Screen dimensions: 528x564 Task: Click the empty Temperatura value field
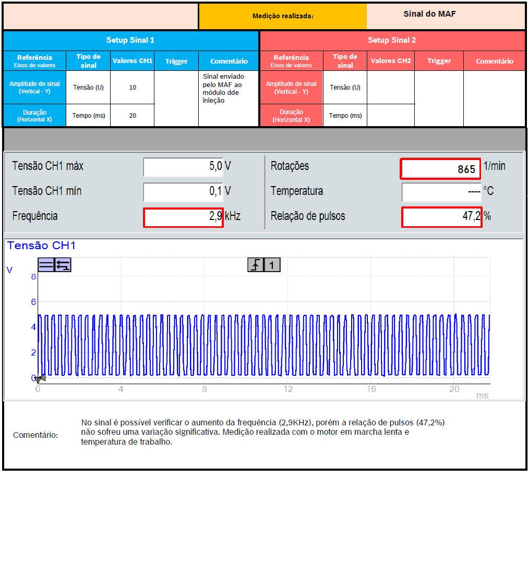pyautogui.click(x=441, y=192)
